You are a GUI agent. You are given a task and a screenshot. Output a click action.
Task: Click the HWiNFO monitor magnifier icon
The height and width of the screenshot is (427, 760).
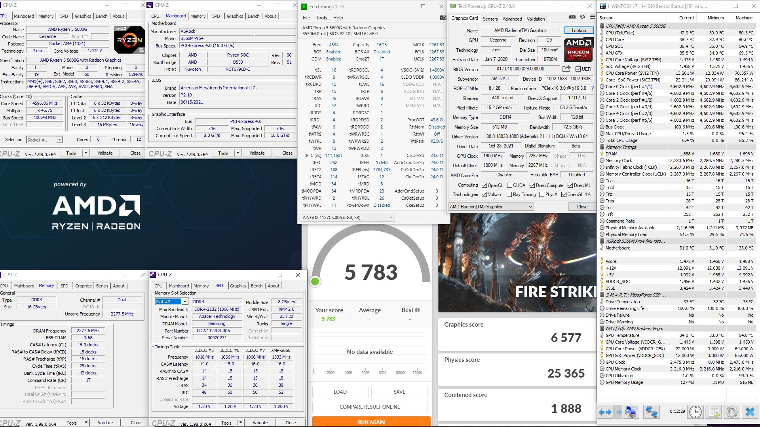click(x=630, y=412)
